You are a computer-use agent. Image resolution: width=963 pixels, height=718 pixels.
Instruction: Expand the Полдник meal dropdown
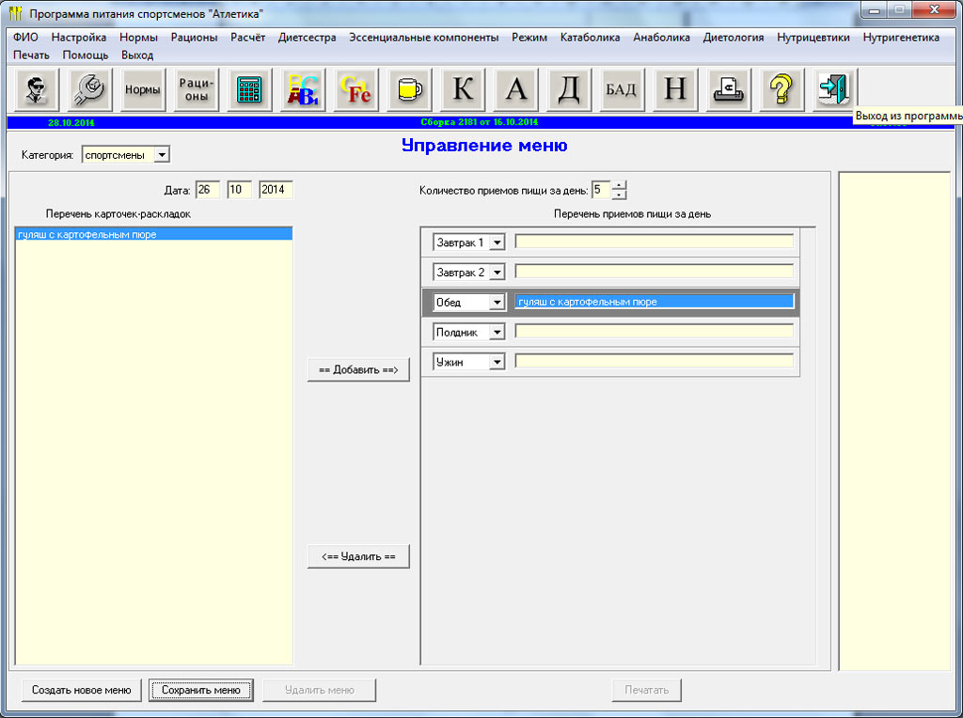click(497, 332)
